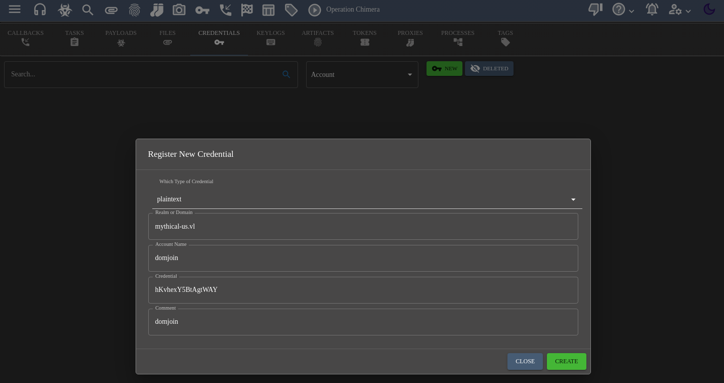Switch to the Tokens tab
The image size is (724, 383).
(365, 38)
